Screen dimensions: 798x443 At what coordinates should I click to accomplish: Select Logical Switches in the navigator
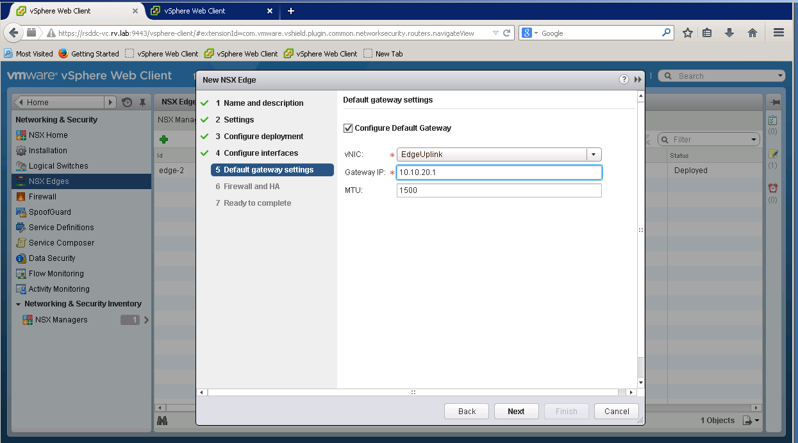[x=58, y=166]
